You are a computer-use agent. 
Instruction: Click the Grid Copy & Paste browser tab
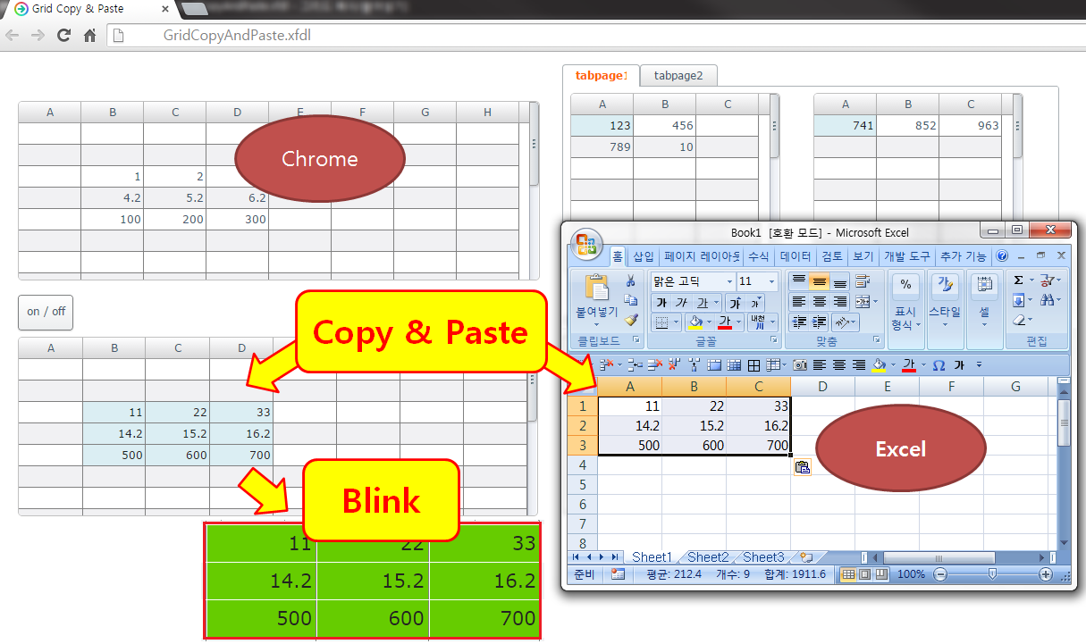tap(88, 9)
